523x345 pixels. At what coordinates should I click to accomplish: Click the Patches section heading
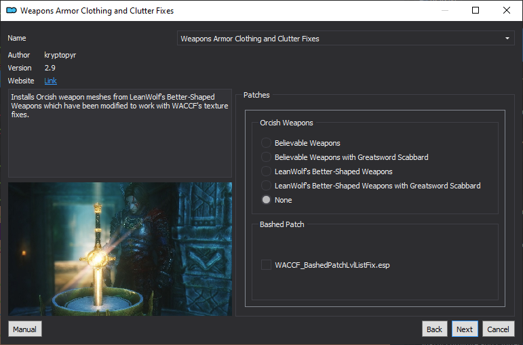coord(256,95)
